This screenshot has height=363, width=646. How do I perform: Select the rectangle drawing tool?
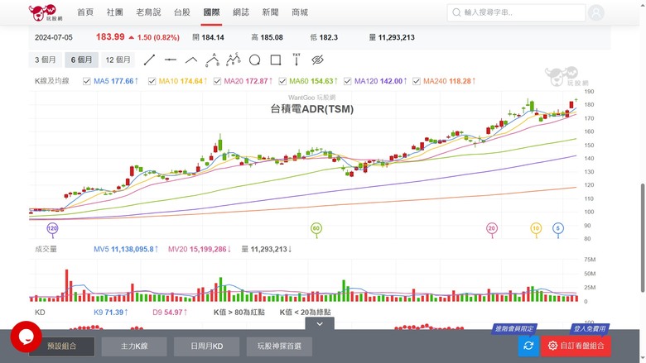pos(276,60)
